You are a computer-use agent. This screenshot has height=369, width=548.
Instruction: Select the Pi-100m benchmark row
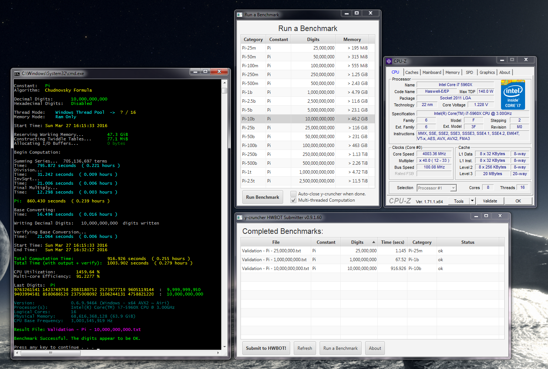307,66
